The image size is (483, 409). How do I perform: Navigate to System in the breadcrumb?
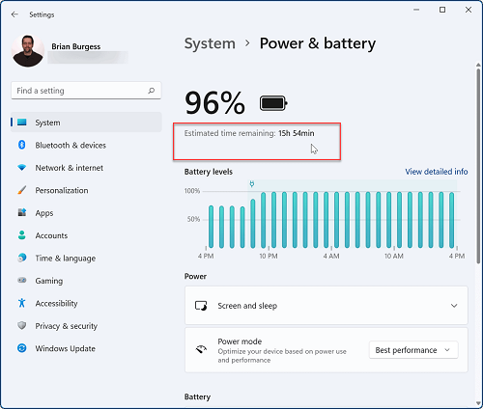(210, 43)
